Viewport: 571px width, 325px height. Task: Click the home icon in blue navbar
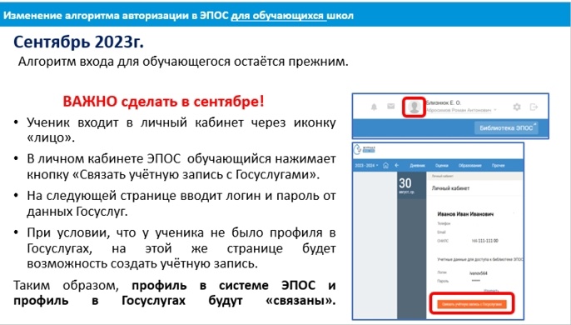[x=385, y=166]
